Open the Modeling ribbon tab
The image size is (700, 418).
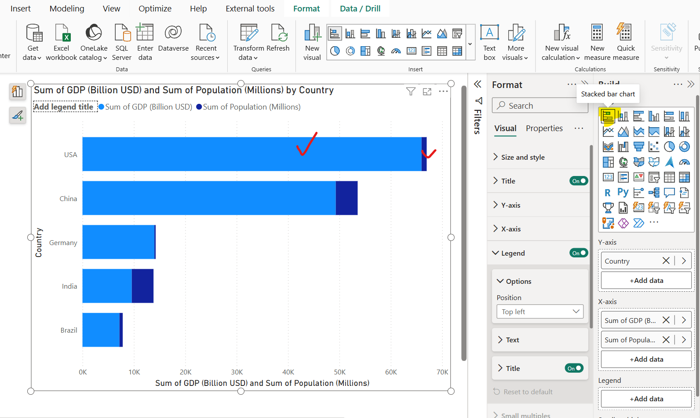click(67, 9)
